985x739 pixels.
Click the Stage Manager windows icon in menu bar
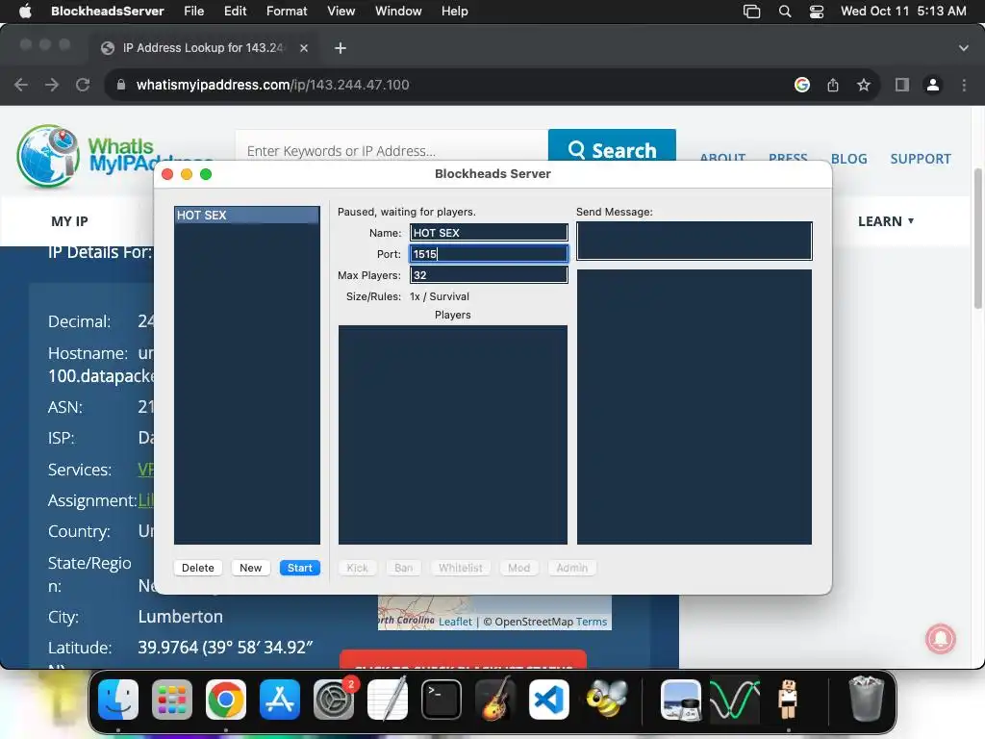752,12
